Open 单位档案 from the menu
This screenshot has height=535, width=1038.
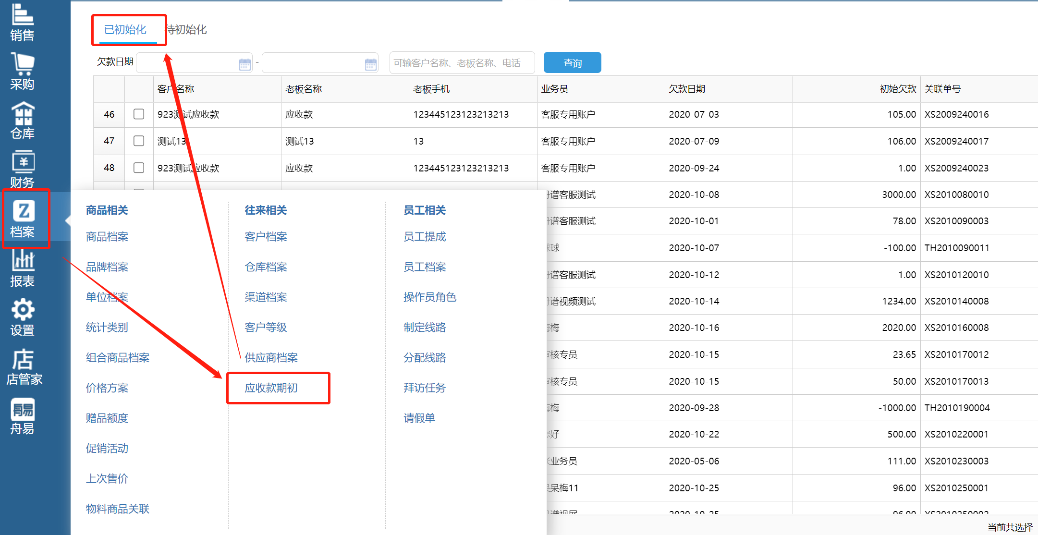[x=107, y=297]
